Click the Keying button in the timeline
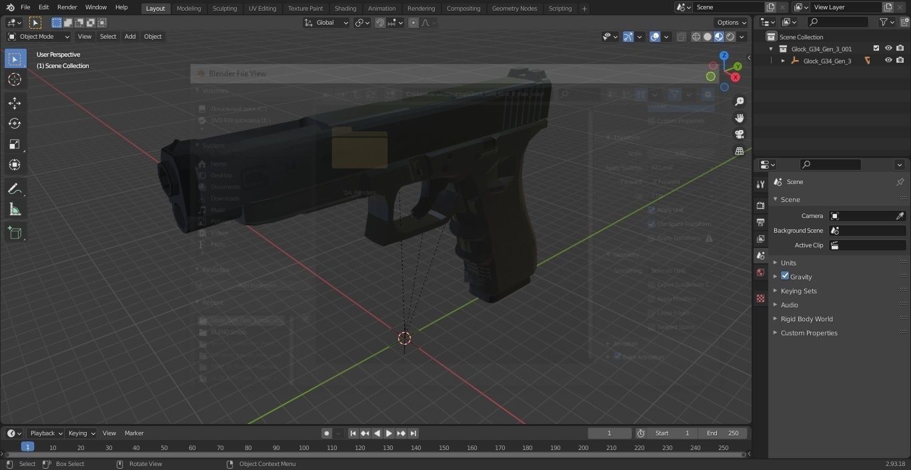This screenshot has height=470, width=911. (81, 433)
